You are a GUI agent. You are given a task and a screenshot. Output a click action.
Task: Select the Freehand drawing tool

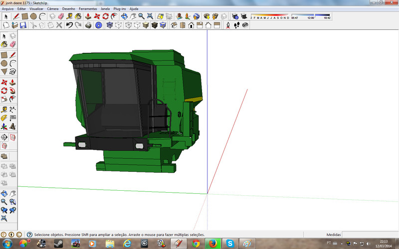[x=13, y=72]
